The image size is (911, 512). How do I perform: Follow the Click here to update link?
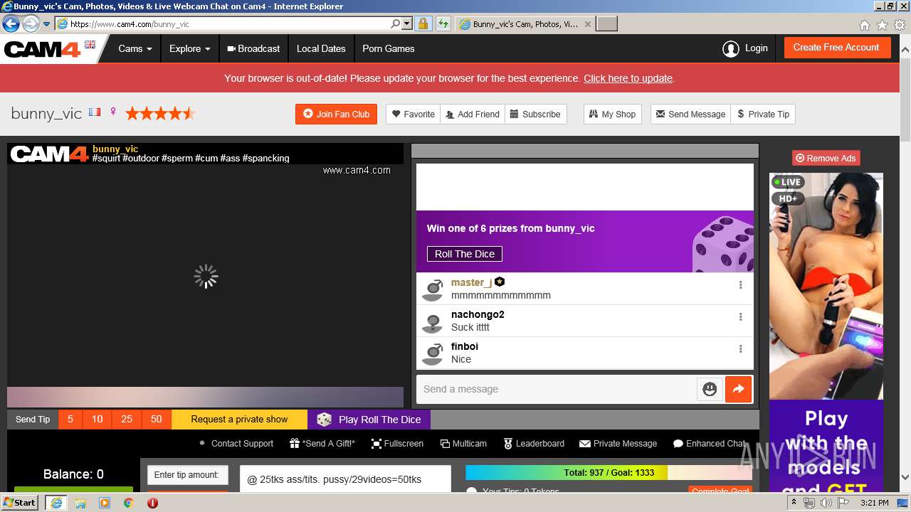click(x=628, y=78)
